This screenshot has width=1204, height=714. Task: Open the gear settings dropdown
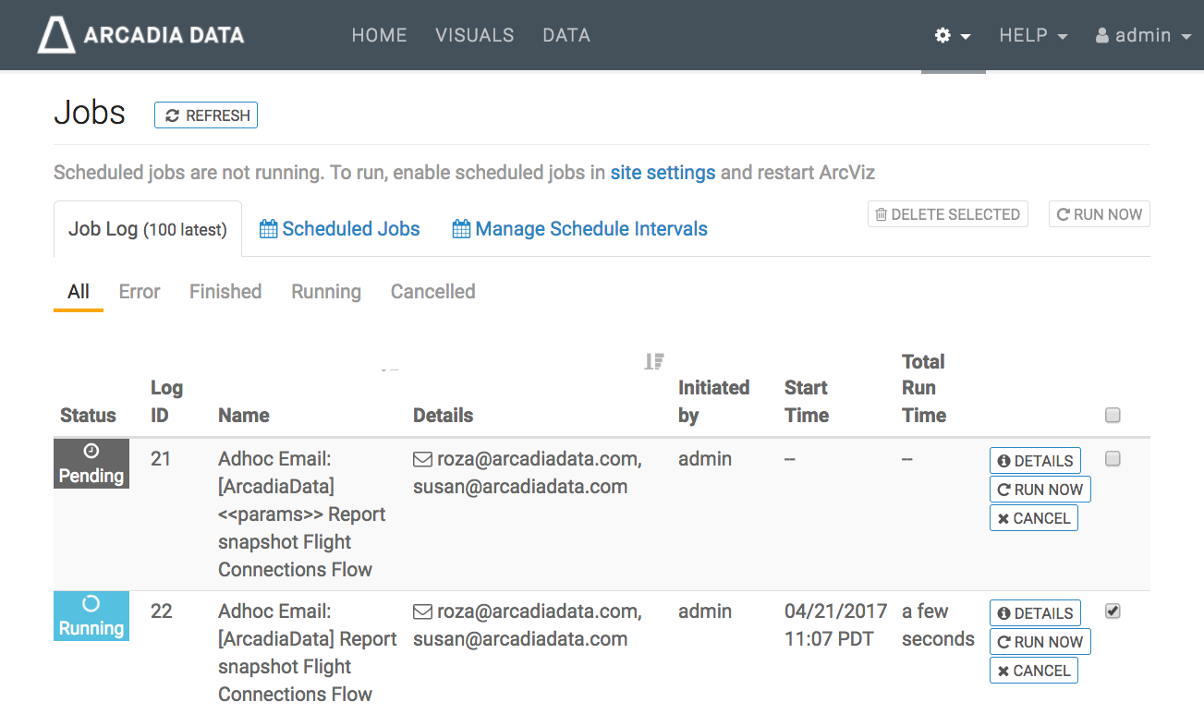953,36
